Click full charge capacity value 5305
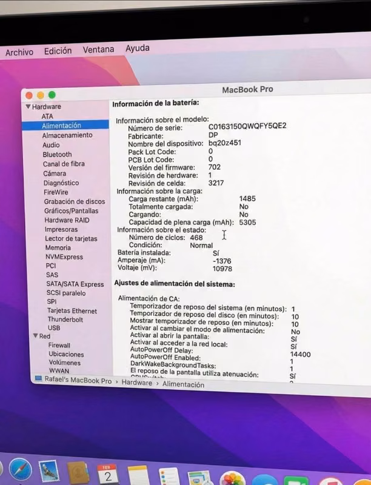Viewport: 371px width, 485px height. click(x=247, y=222)
